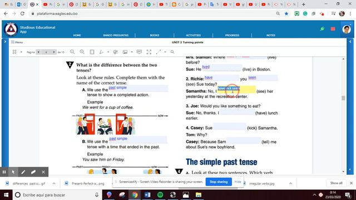Open the user profile avatar menu
The height and width of the screenshot is (200, 356).
347,29
